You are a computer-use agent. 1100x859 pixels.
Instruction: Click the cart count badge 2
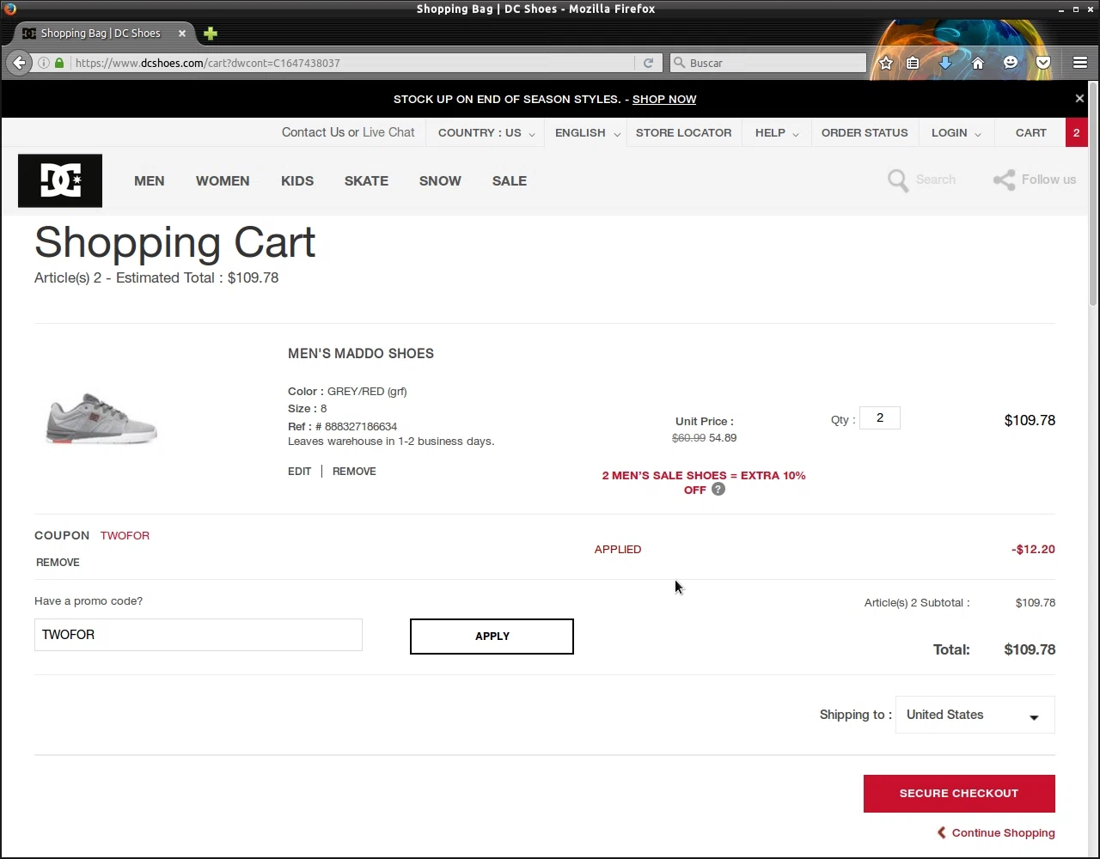pyautogui.click(x=1076, y=132)
